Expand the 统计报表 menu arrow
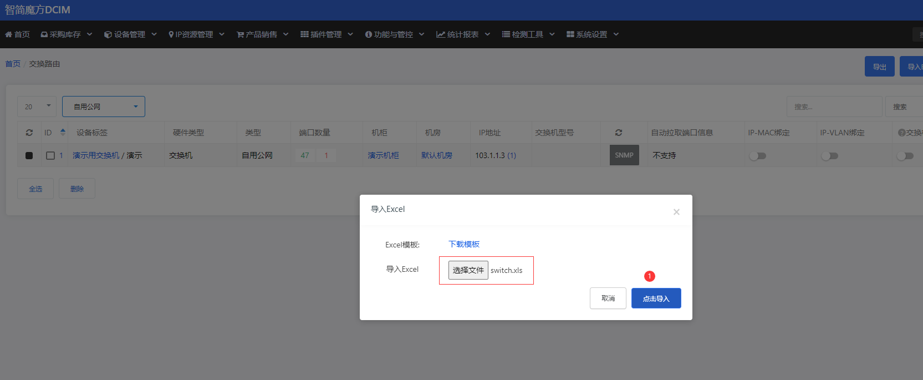923x380 pixels. 487,34
